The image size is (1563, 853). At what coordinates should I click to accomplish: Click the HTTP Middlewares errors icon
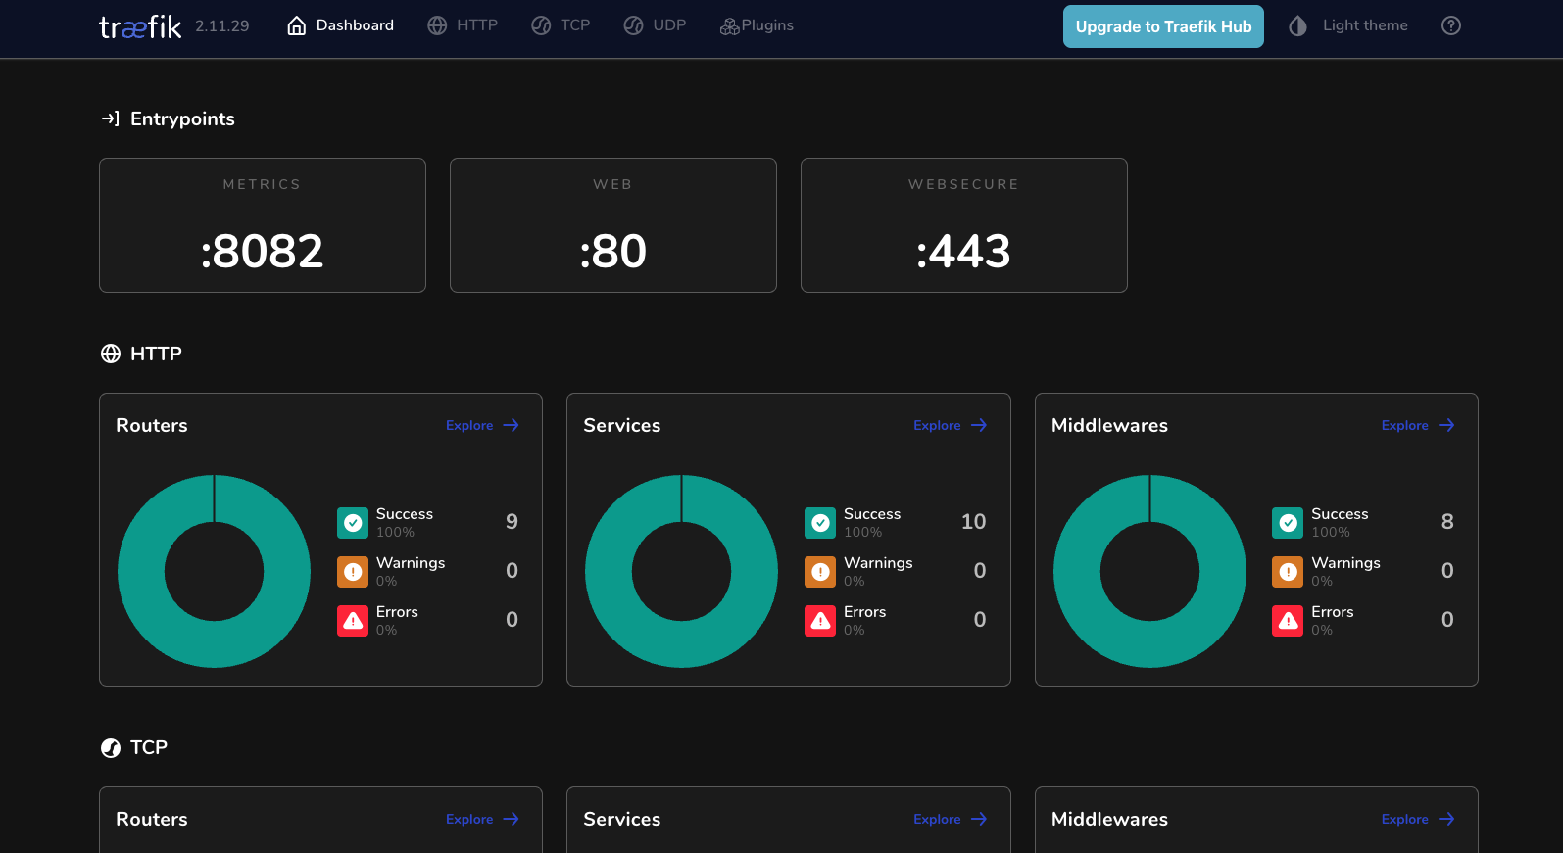[x=1288, y=621]
